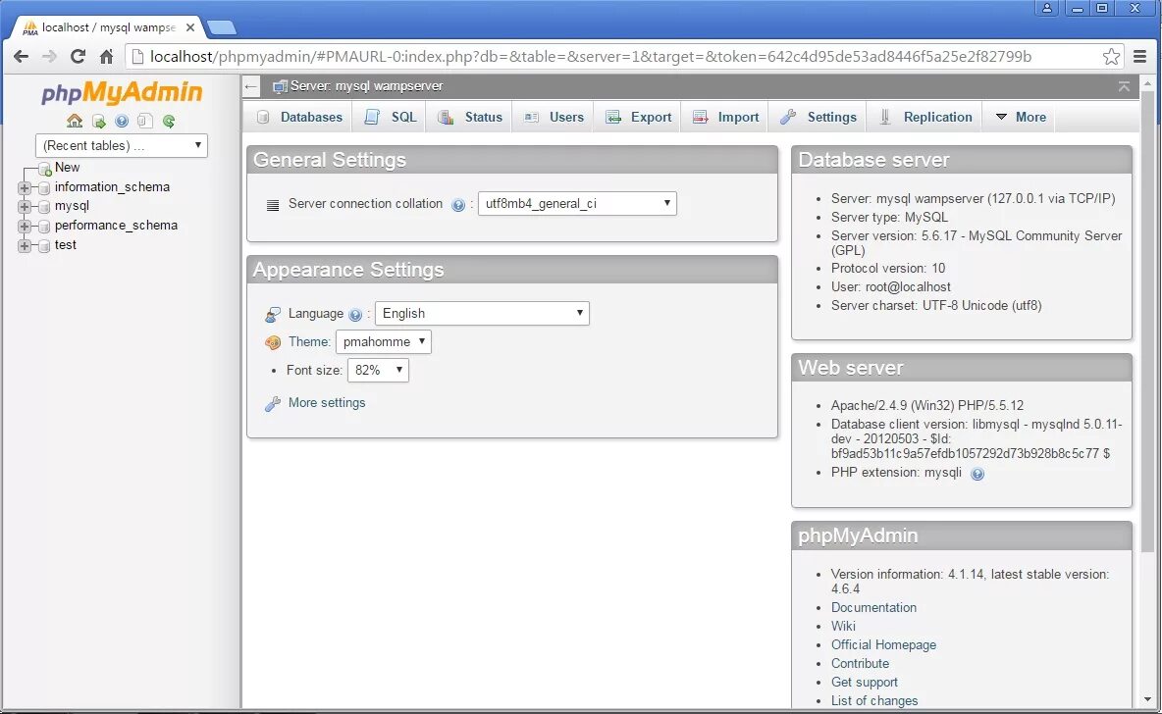Switch to the Export tab
The width and height of the screenshot is (1162, 714).
click(638, 117)
